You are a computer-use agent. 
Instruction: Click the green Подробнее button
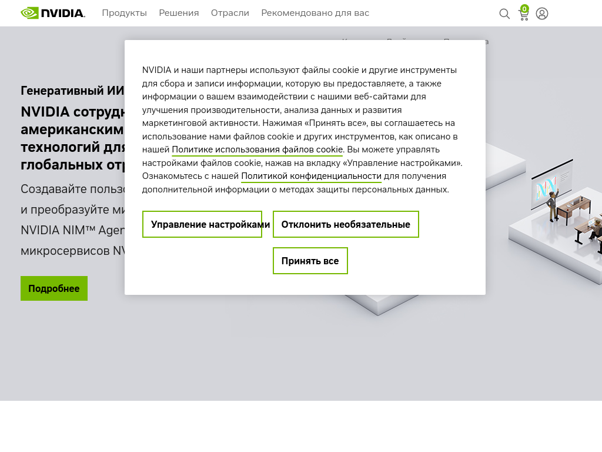tap(54, 288)
